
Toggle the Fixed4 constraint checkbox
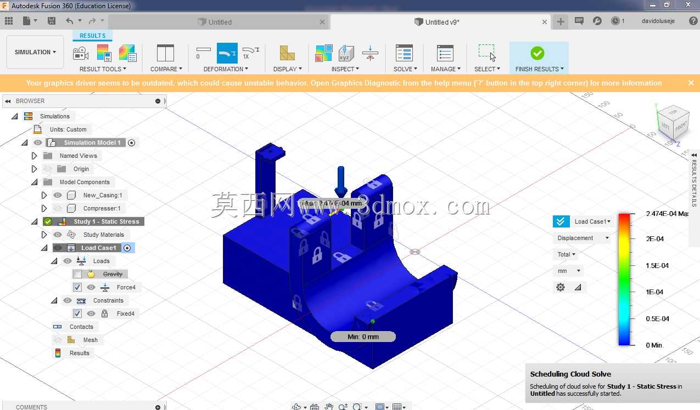pyautogui.click(x=77, y=314)
